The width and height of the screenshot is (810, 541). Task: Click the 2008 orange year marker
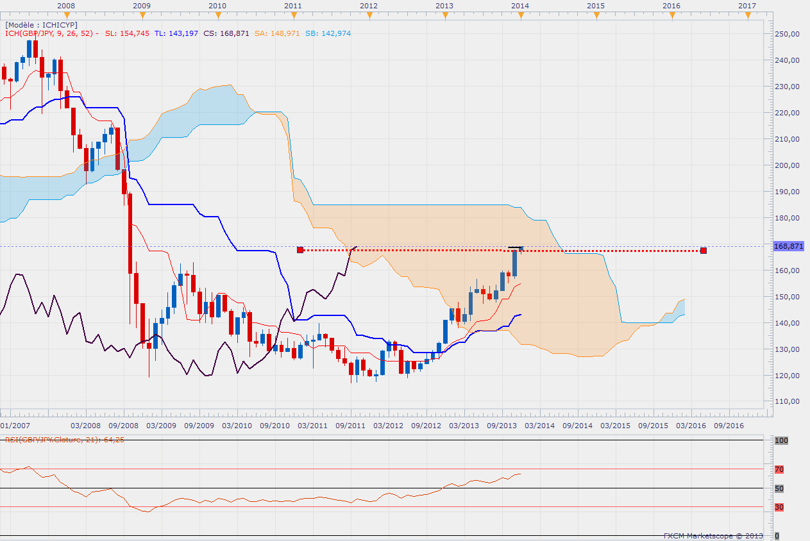(x=66, y=15)
